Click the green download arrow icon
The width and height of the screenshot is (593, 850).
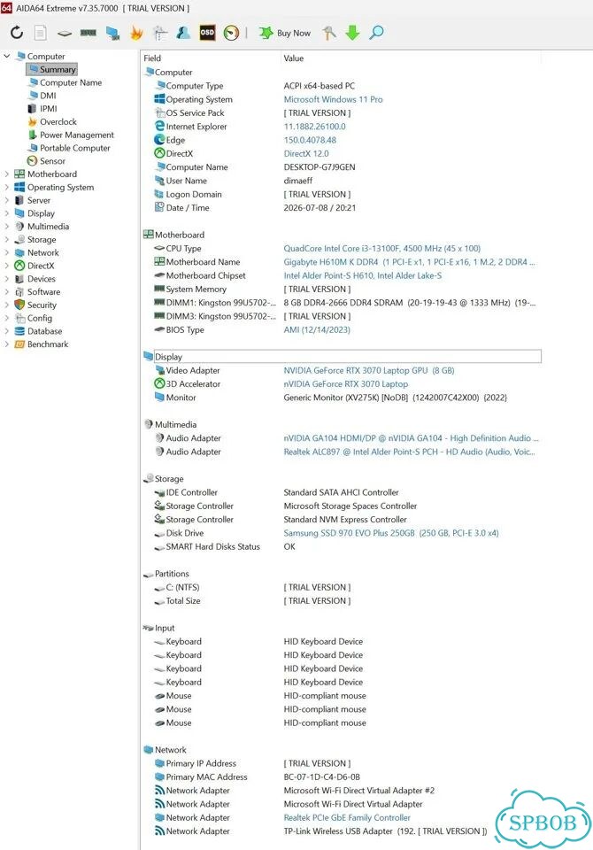pos(353,33)
